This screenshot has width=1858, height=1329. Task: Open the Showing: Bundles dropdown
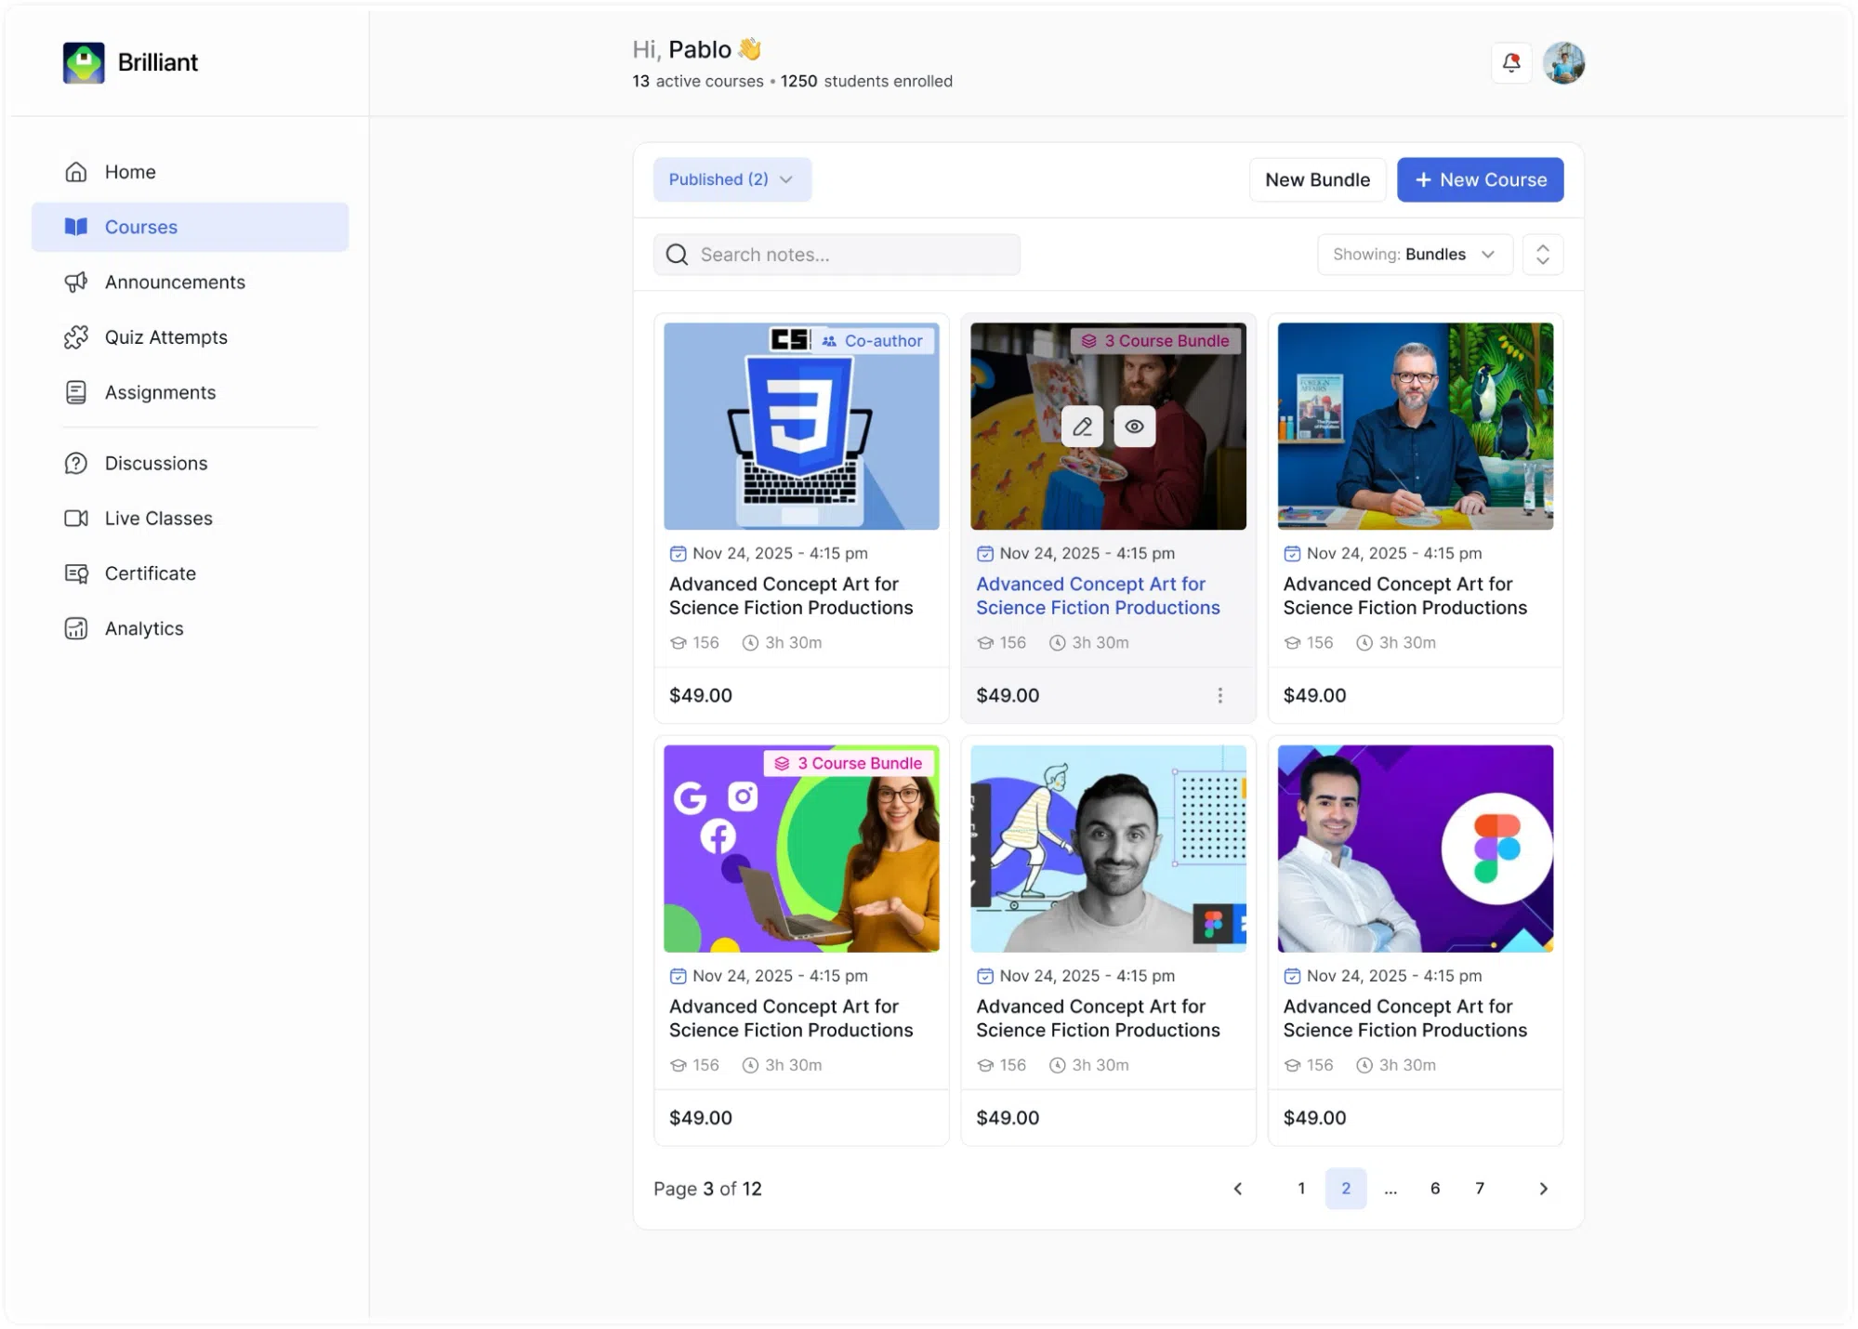click(1415, 255)
